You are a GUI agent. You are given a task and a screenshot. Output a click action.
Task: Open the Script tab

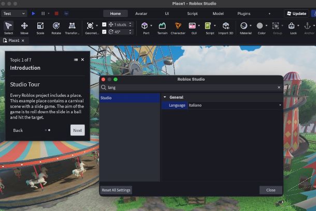(x=192, y=13)
